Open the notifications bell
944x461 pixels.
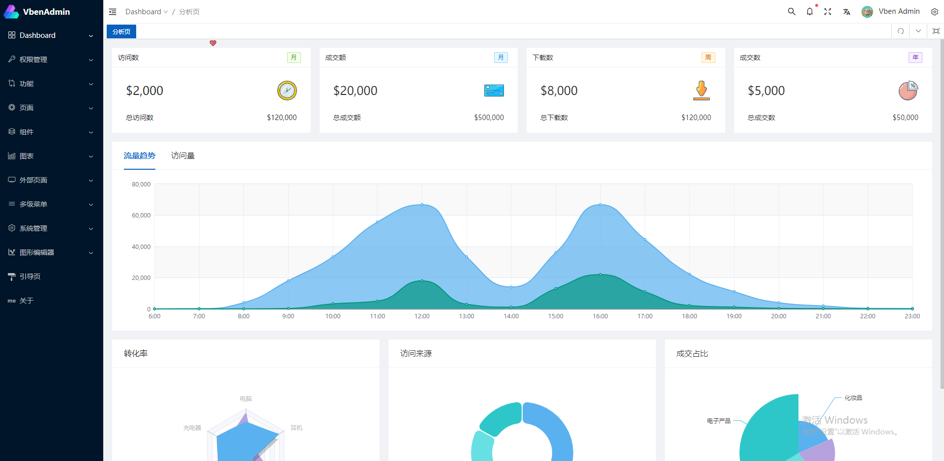(x=810, y=12)
